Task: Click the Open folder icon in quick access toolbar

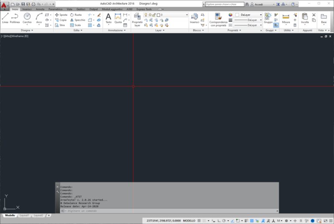Action: tap(18, 4)
